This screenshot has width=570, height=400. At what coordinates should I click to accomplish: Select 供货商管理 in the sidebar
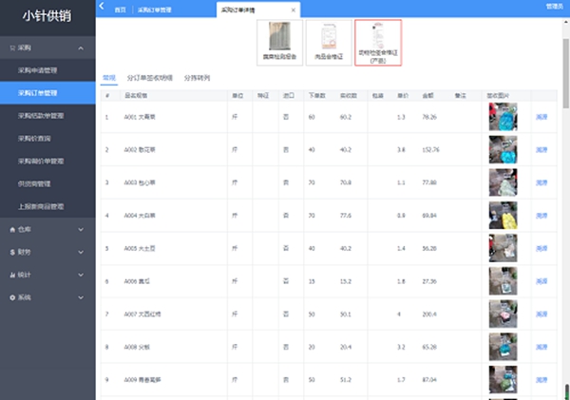[34, 183]
